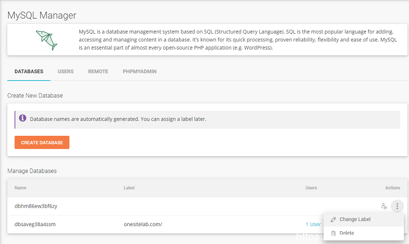409x244 pixels.
Task: Click add-user icon for dbhm86ew3bf6zy
Action: click(384, 206)
